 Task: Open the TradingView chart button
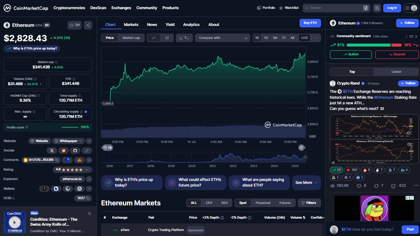(184, 38)
